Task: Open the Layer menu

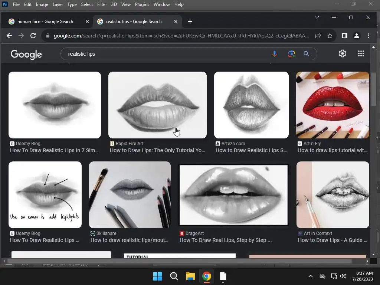Action: pos(58,4)
